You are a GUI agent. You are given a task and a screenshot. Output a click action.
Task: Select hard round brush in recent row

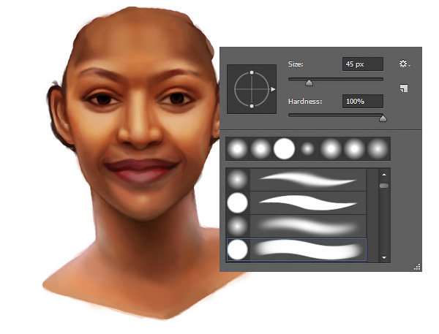(x=284, y=148)
